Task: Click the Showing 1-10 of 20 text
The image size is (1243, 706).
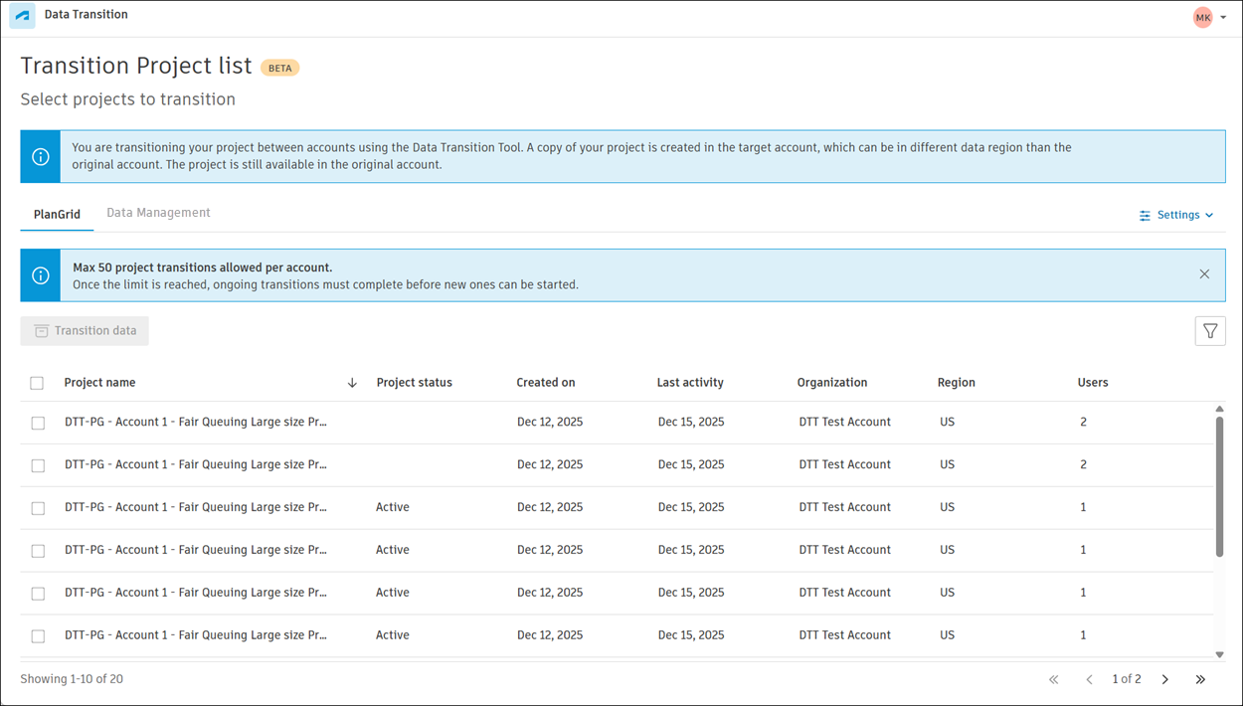Action: (72, 679)
